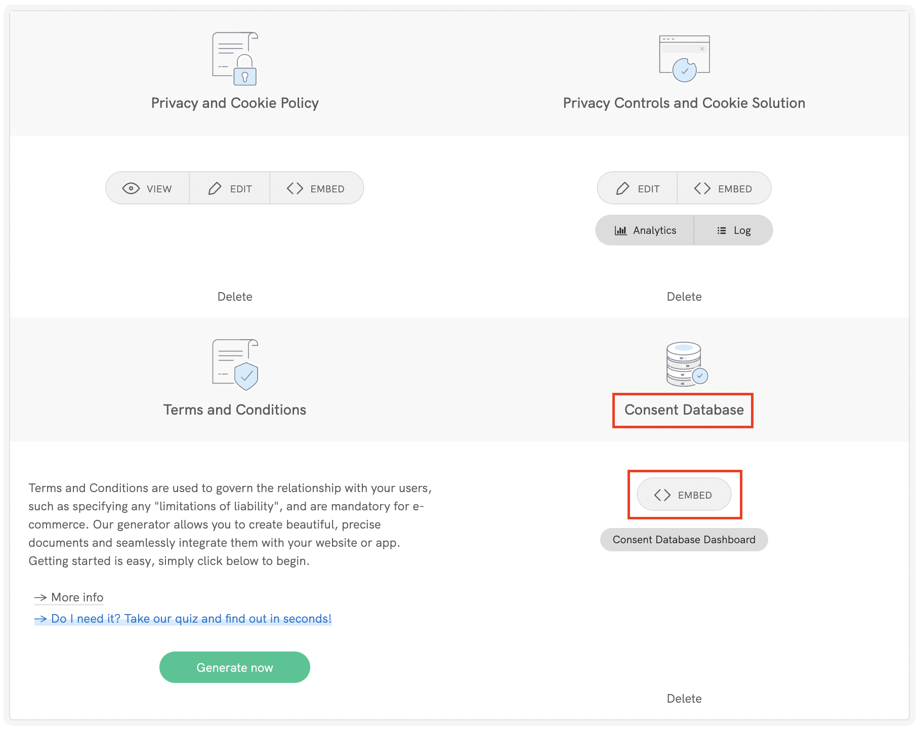View the Privacy and Cookie Policy
This screenshot has width=919, height=731.
[147, 188]
